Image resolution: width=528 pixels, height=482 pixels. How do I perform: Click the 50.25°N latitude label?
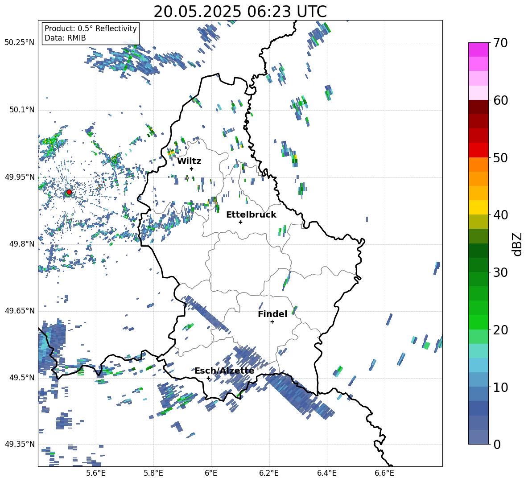[x=20, y=43]
